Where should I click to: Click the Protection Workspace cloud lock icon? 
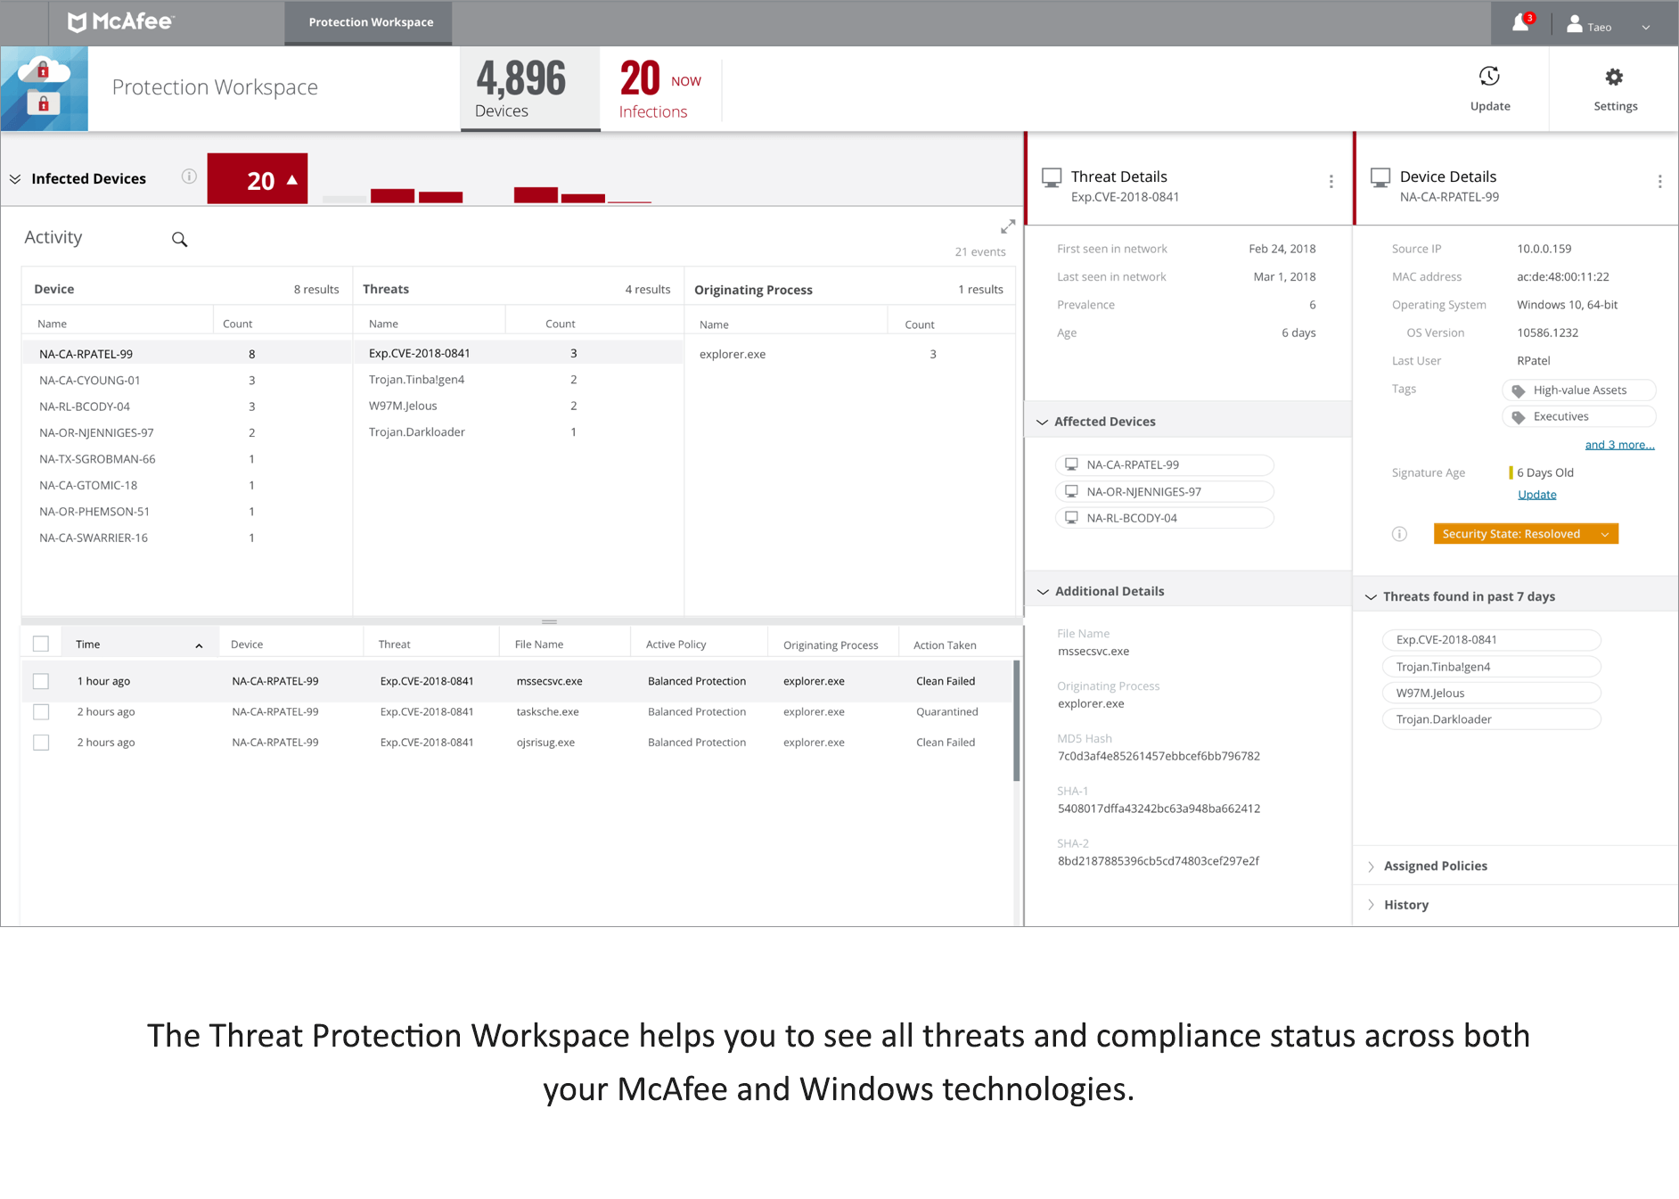[x=45, y=88]
